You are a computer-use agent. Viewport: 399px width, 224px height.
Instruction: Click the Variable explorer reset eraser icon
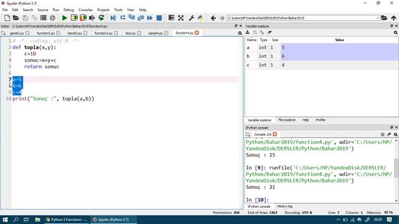pyautogui.click(x=269, y=32)
